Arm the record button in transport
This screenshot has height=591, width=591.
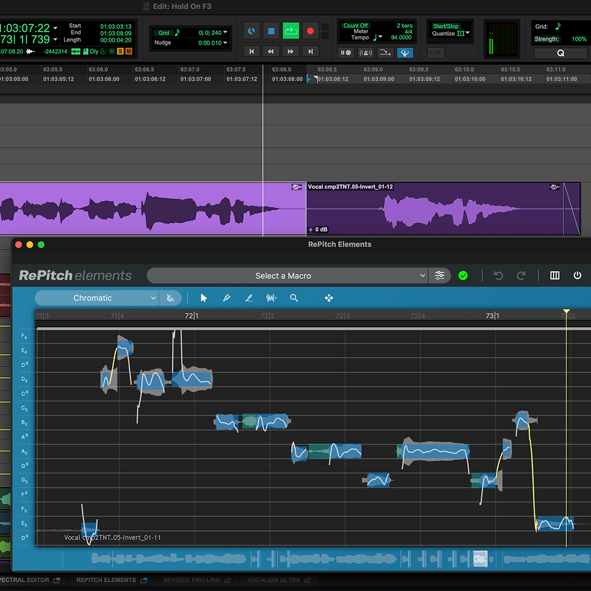(310, 31)
